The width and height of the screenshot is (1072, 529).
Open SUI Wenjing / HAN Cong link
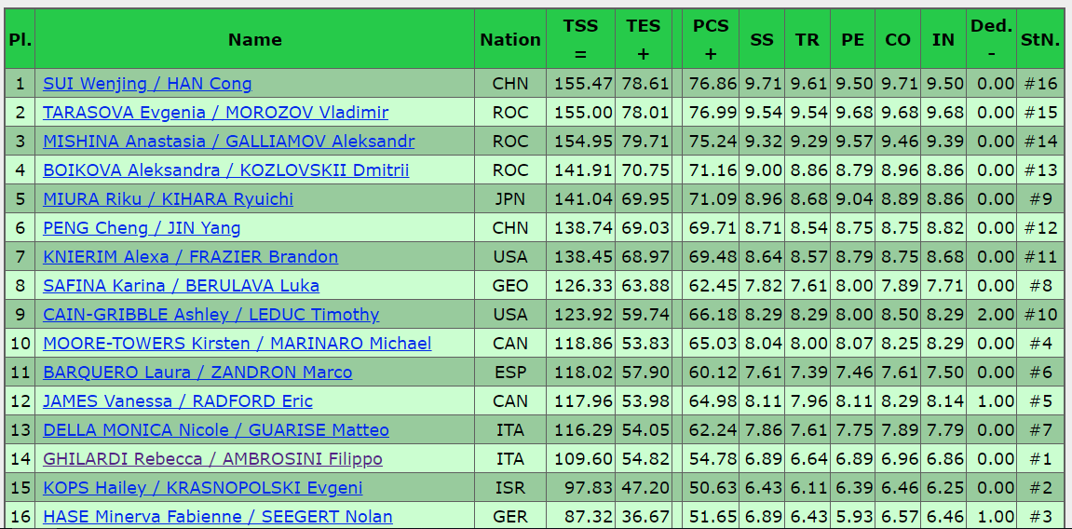(147, 84)
